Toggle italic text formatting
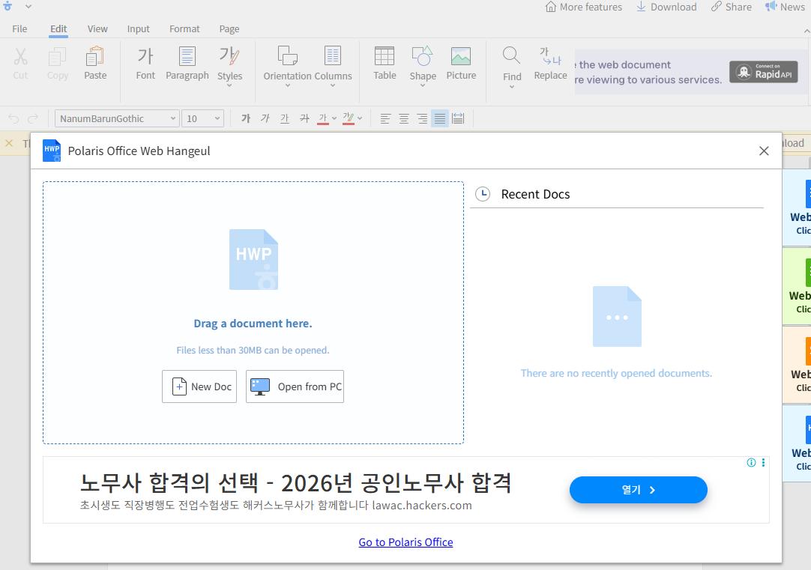Image resolution: width=811 pixels, height=570 pixels. [x=264, y=118]
